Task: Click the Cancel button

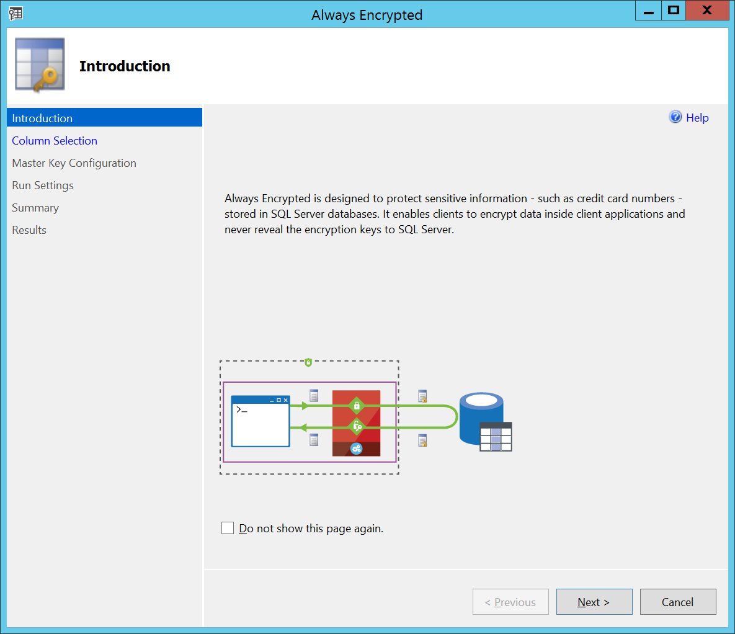Action: click(x=678, y=602)
